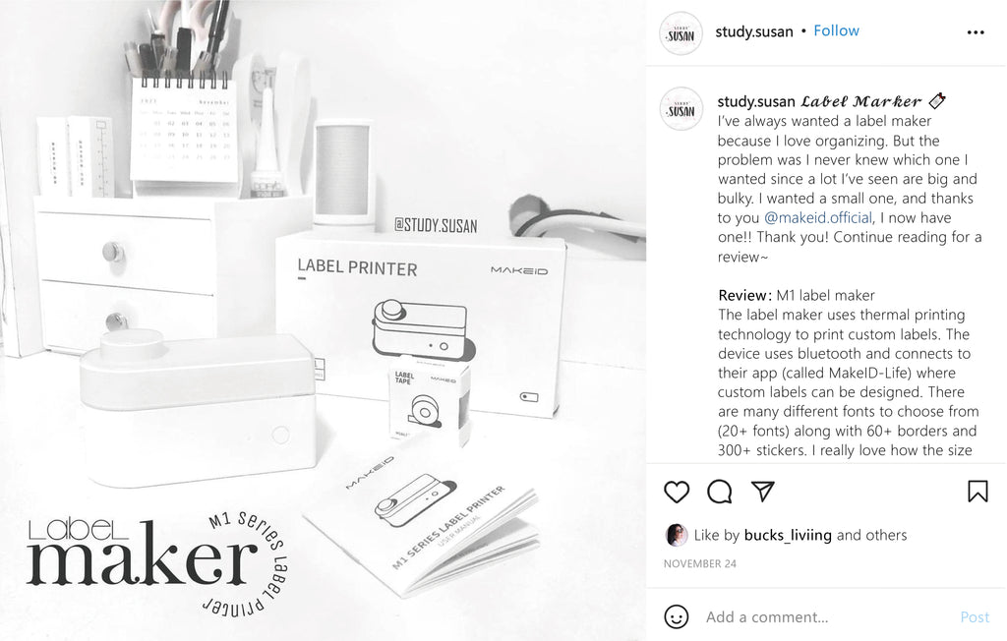
Task: Open the three-dot more options menu
Action: pos(976,32)
